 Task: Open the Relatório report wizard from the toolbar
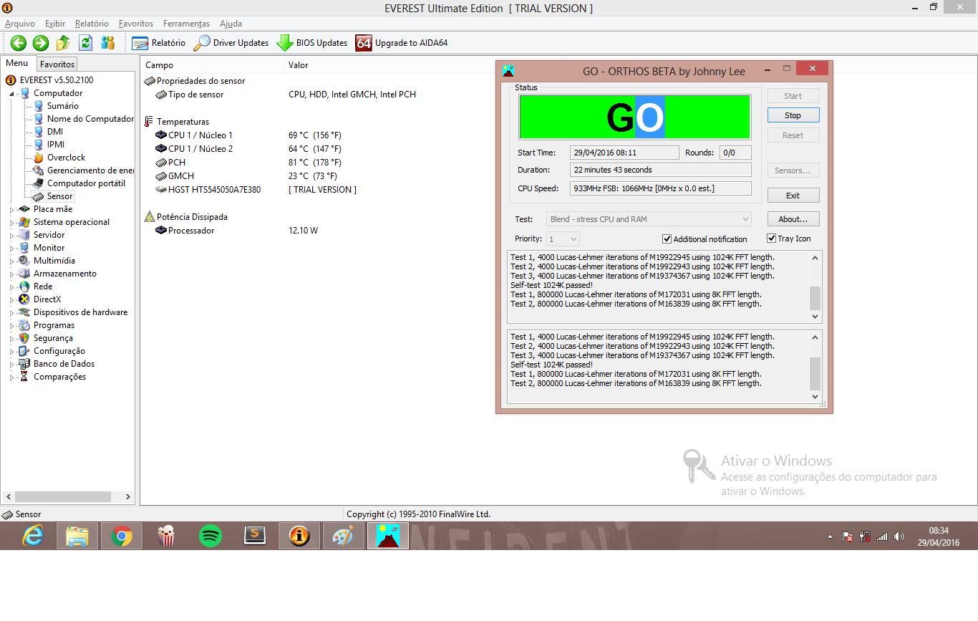pos(158,43)
